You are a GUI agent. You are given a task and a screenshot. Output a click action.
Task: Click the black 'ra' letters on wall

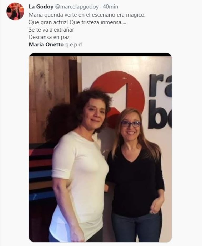[160, 85]
